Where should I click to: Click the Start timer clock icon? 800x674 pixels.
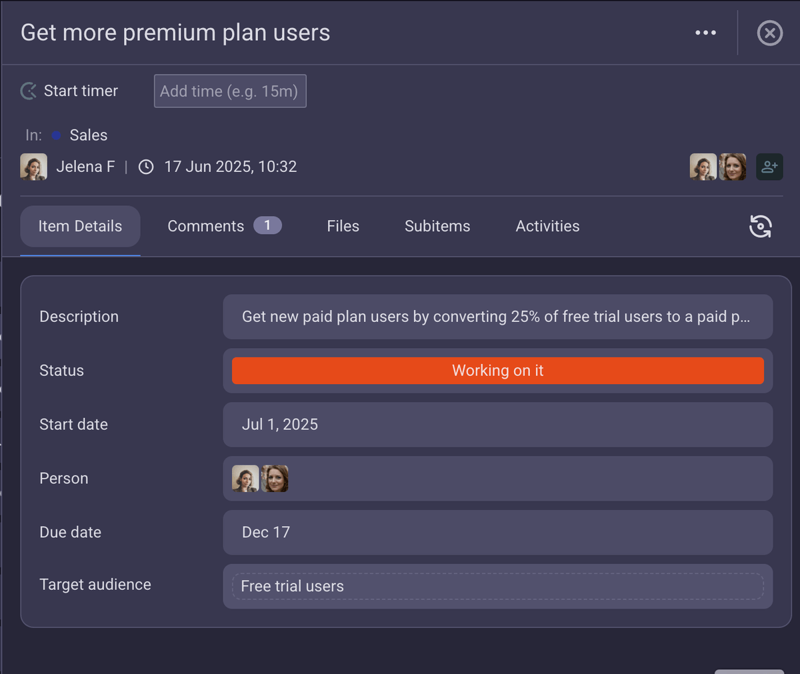(29, 91)
